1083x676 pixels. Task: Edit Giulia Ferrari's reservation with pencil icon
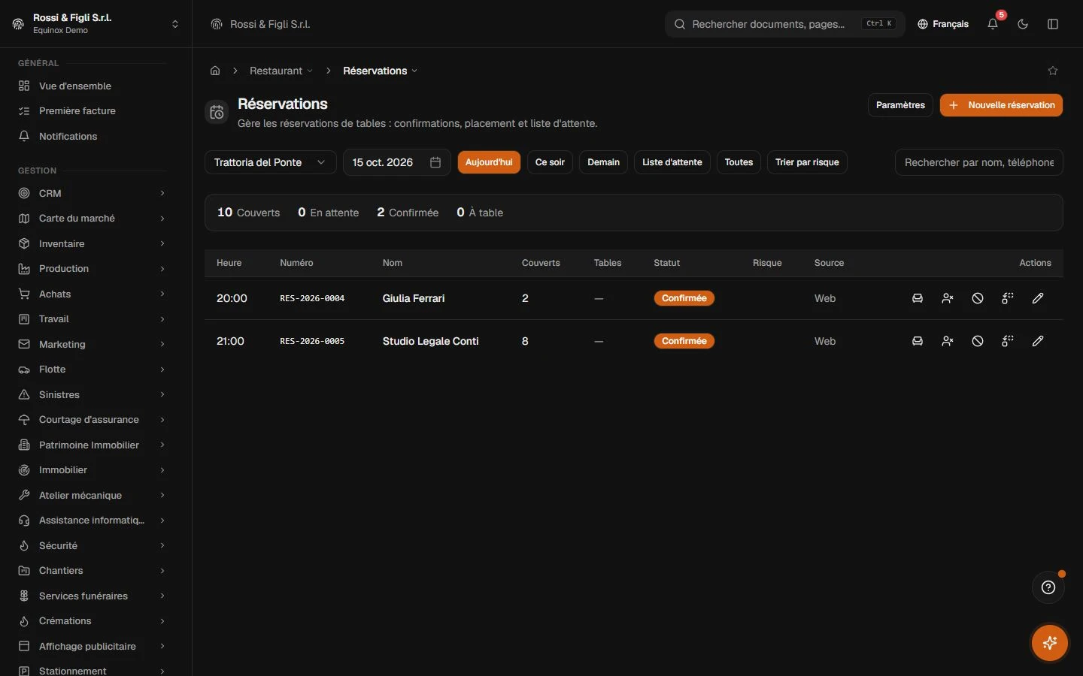click(1038, 298)
